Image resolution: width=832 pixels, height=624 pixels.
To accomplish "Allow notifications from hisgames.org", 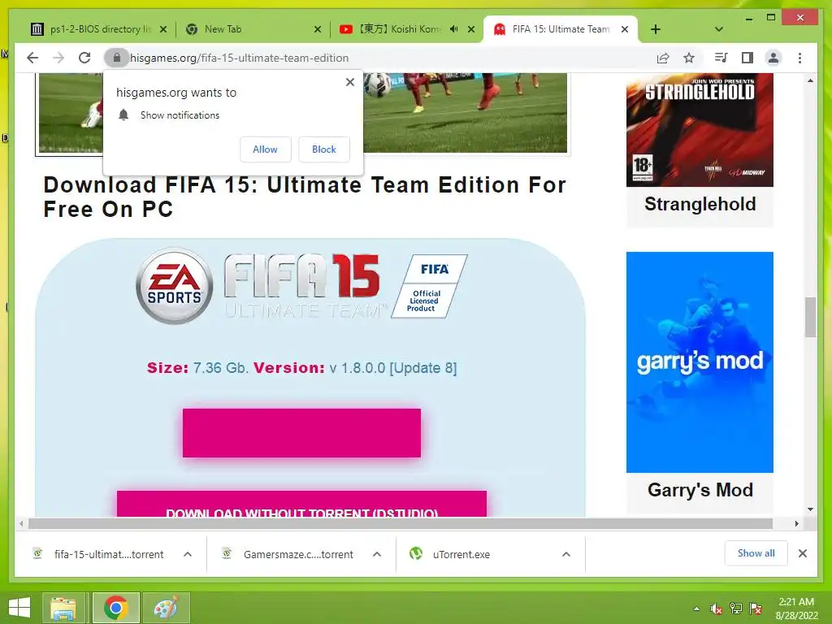I will 266,149.
